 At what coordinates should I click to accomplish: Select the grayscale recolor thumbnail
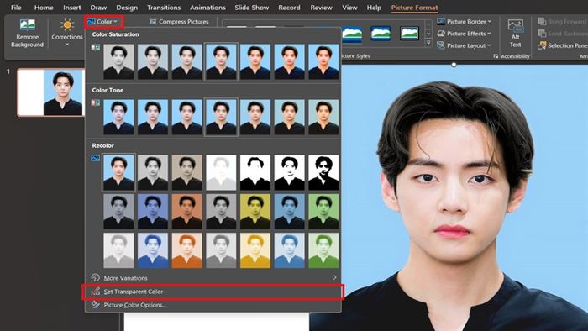[x=153, y=172]
